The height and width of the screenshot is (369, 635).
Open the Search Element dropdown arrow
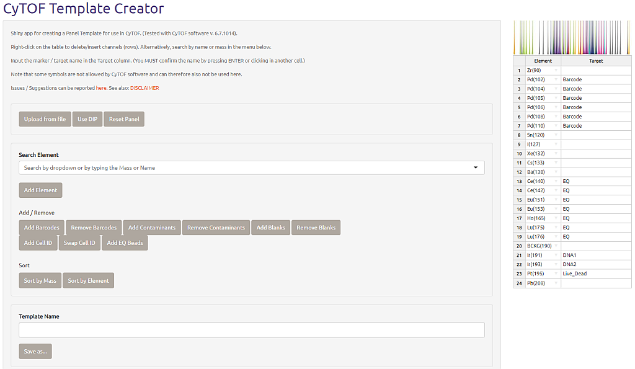[x=476, y=167]
